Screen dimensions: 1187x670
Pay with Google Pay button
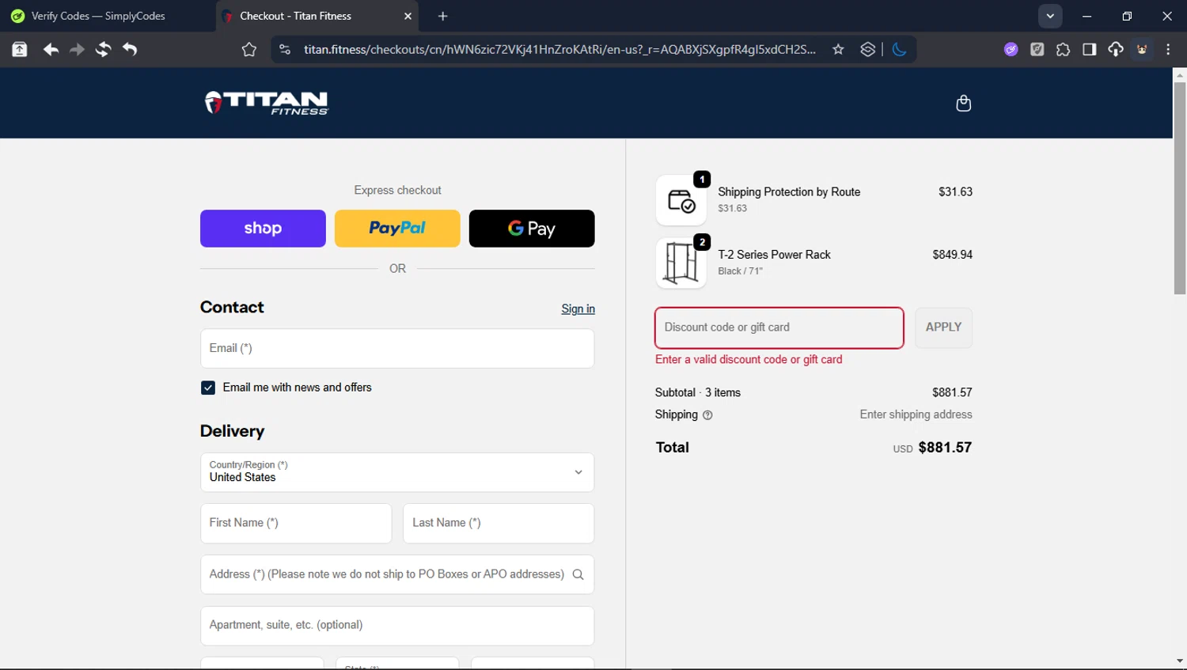tap(532, 229)
